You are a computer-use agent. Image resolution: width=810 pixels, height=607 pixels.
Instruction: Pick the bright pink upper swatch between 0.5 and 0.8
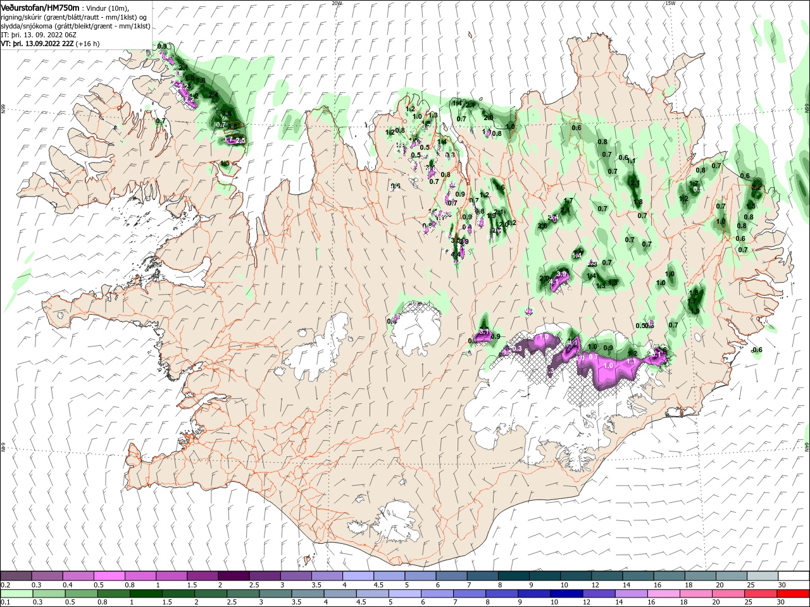tap(109, 576)
